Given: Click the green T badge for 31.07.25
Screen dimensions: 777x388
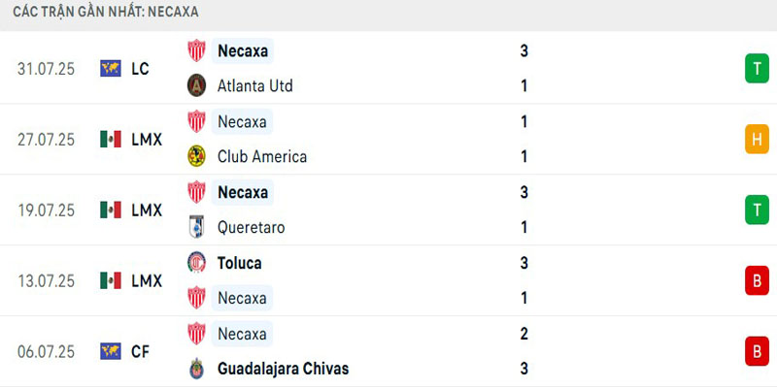Looking at the screenshot, I should pyautogui.click(x=756, y=68).
